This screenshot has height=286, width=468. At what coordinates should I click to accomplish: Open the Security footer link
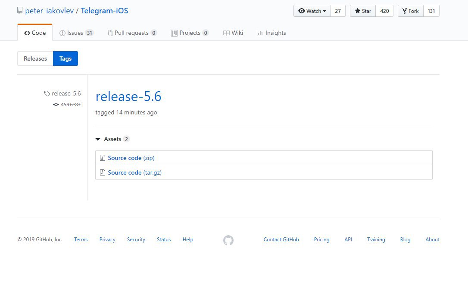pyautogui.click(x=136, y=240)
